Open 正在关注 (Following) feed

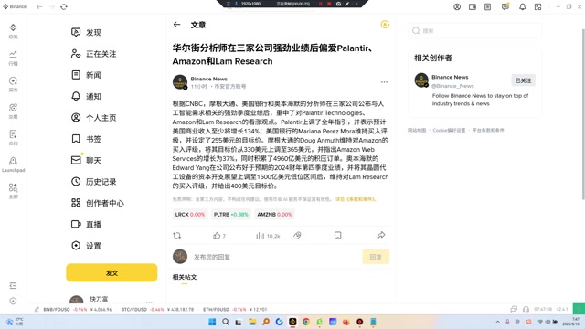[x=93, y=54]
